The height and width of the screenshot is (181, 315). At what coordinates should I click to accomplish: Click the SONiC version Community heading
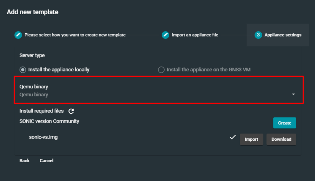[x=49, y=121]
